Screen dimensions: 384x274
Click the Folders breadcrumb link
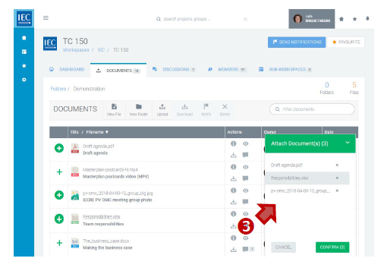[58, 89]
